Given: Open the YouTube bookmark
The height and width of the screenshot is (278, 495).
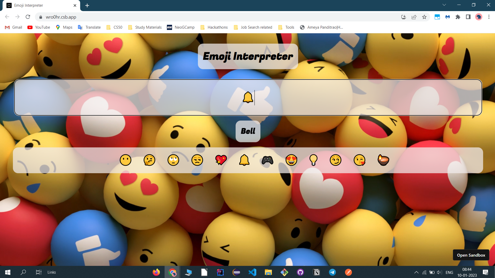Looking at the screenshot, I should [x=39, y=27].
